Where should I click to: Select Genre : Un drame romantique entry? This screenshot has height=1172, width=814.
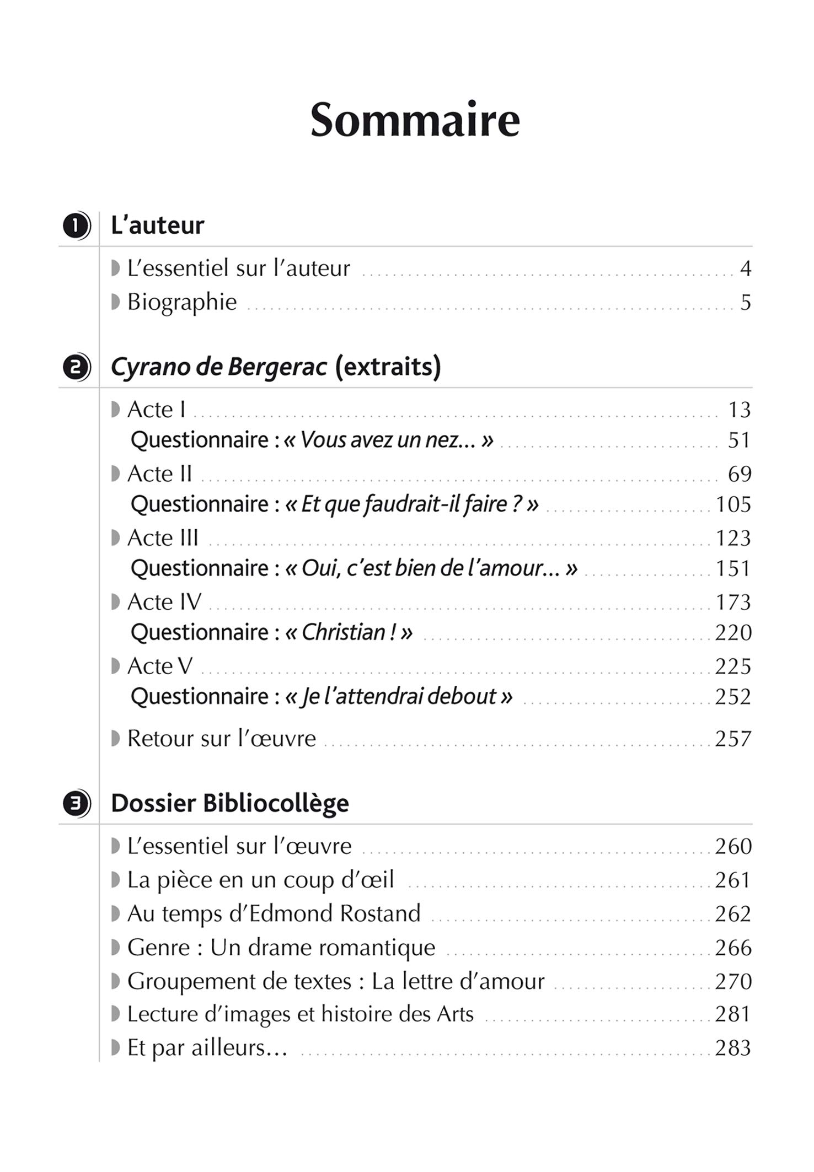tap(281, 948)
